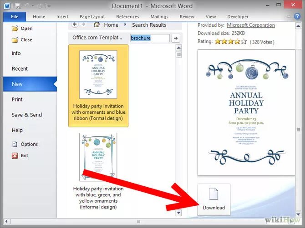Select Info in the Backstage menu

point(16,53)
